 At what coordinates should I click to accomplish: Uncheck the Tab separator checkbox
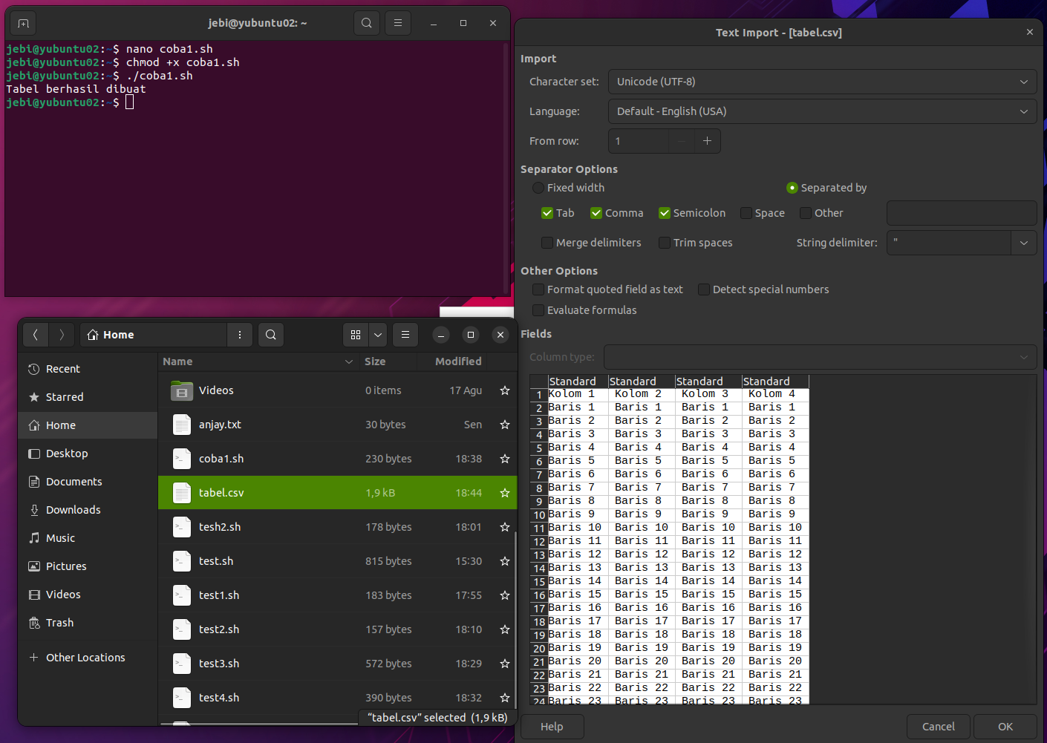547,213
